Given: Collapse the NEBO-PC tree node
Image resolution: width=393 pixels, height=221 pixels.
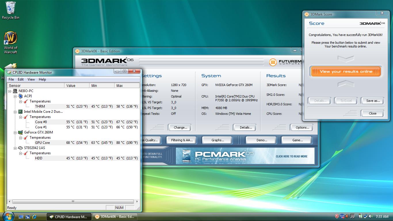Looking at the screenshot, I should 10,91.
